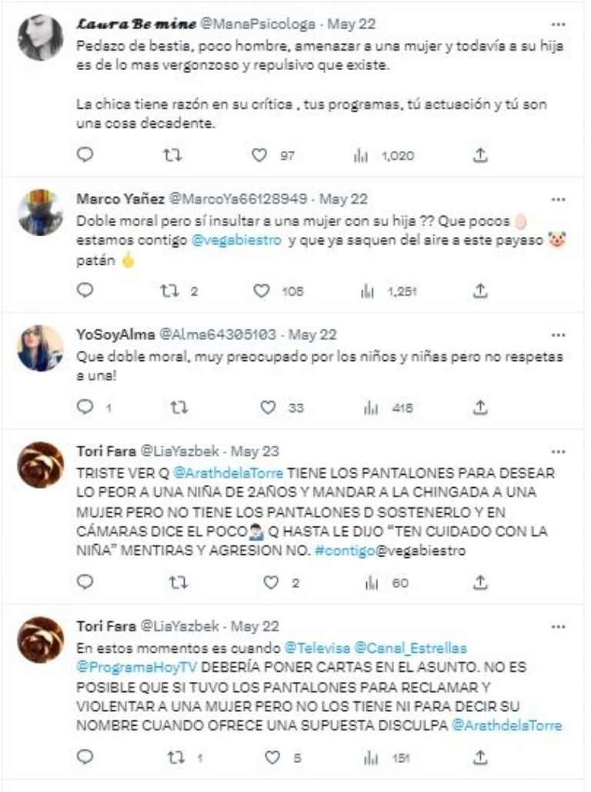
Task: Like YoSoyAlma's tweet with 33 likes
Action: pos(268,408)
